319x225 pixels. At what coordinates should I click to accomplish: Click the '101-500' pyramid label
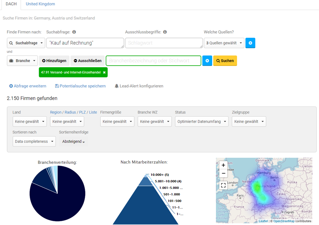tap(175, 201)
